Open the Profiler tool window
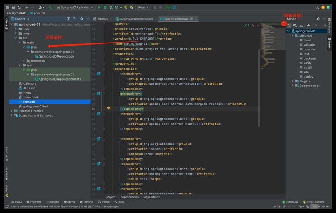Viewport: 336px width, 213px height. pos(104,202)
